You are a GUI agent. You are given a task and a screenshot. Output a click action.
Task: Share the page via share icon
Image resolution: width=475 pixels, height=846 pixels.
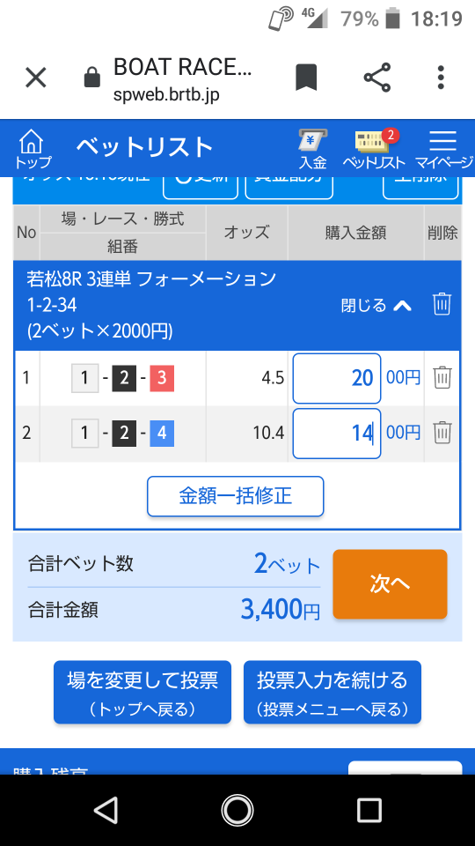click(x=377, y=78)
